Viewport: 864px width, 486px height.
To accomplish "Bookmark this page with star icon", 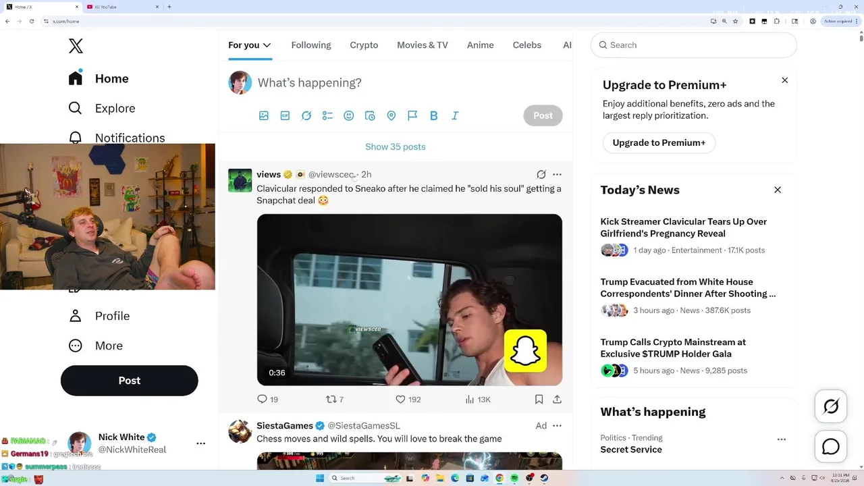I will 735,21.
